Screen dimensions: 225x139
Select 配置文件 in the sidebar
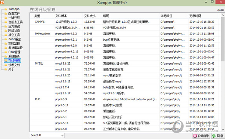pos(14,13)
